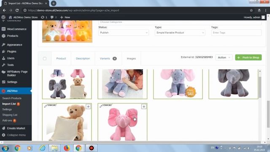Click the Choose Categories field
The image size is (270, 152).
point(180,22)
